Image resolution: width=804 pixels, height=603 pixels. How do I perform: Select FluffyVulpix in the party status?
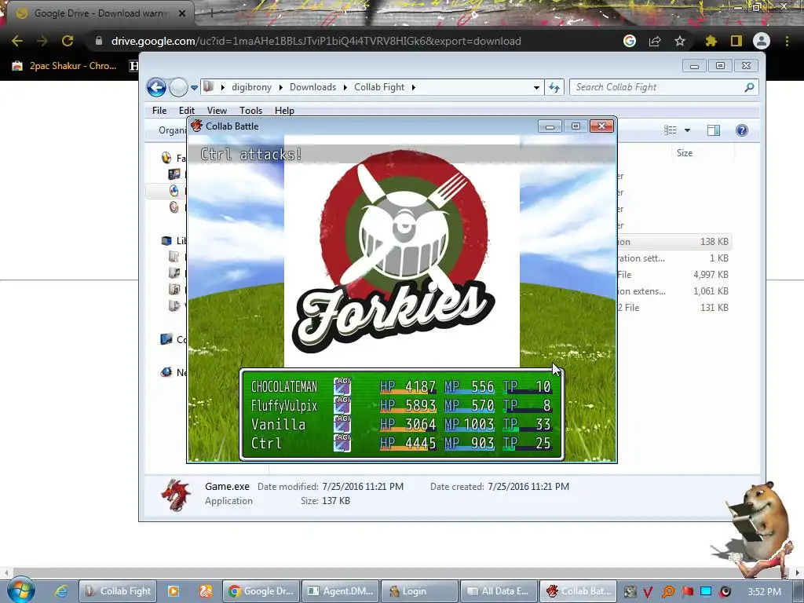tap(283, 406)
